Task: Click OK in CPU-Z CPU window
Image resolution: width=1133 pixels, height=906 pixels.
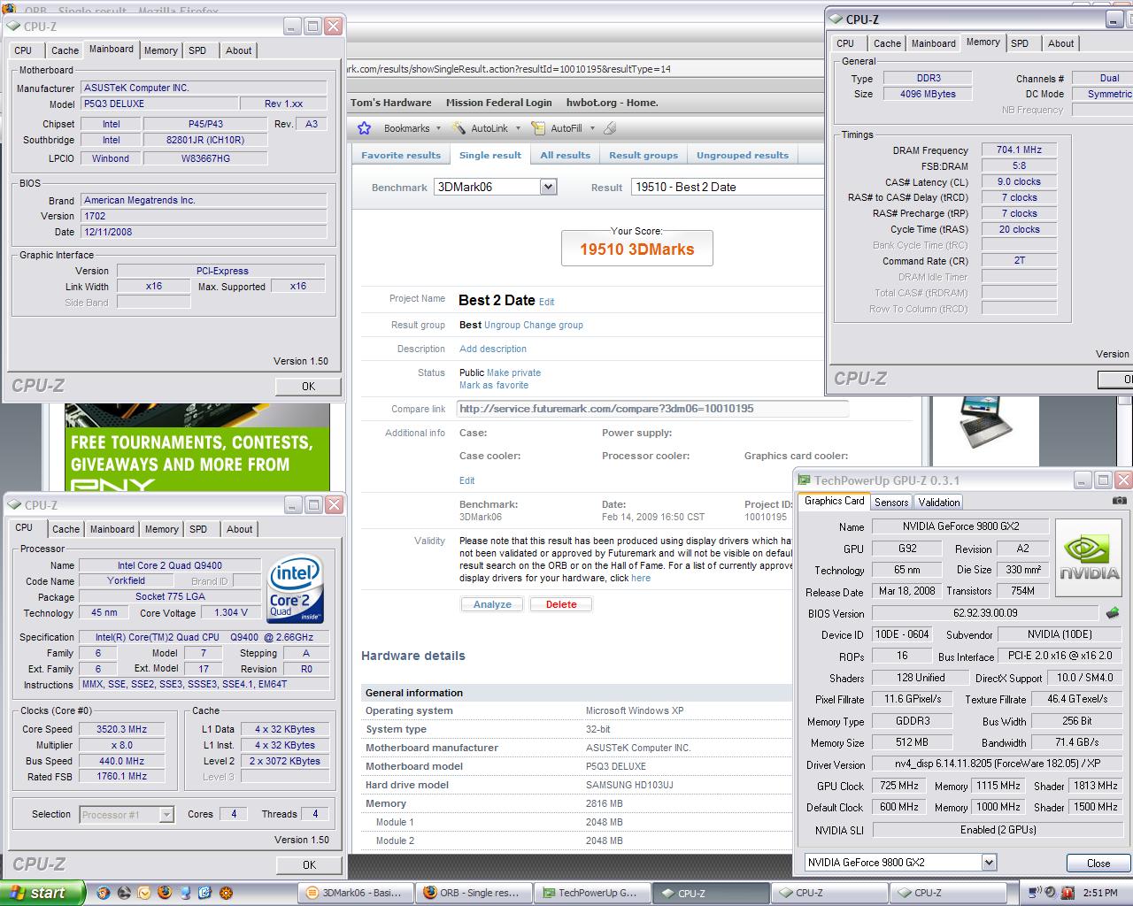Action: [308, 864]
